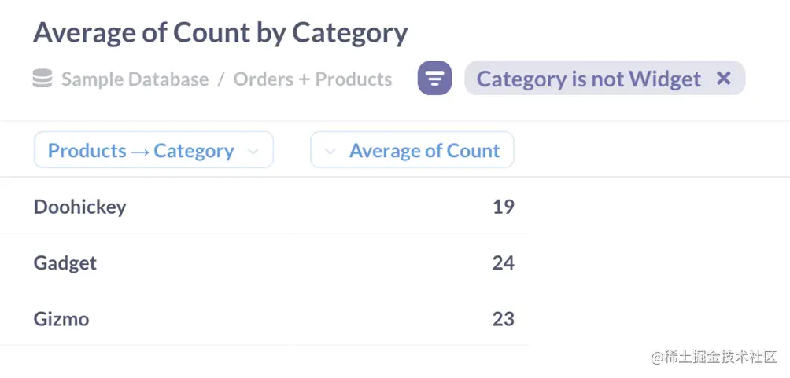Viewport: 790px width, 378px height.
Task: Go to the Orders + Products source
Action: click(x=312, y=79)
